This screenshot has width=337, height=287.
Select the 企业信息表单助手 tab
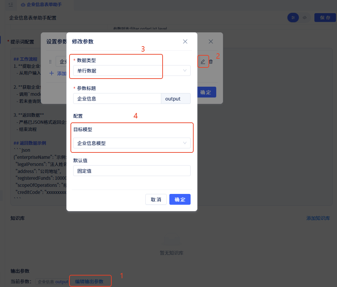[41, 4]
